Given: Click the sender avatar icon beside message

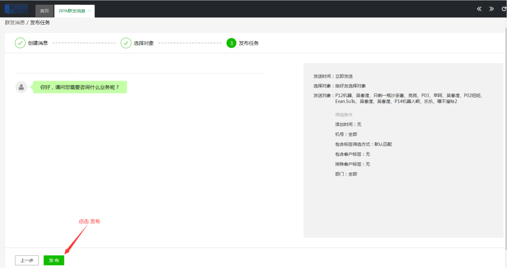Looking at the screenshot, I should tap(21, 87).
